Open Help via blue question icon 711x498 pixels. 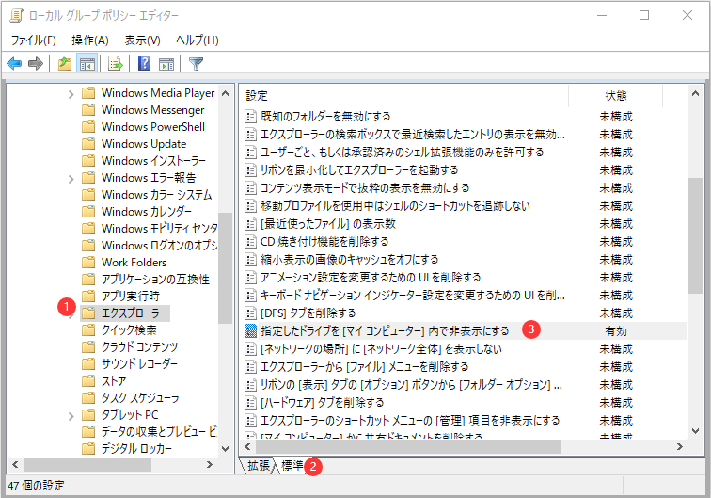tap(144, 64)
